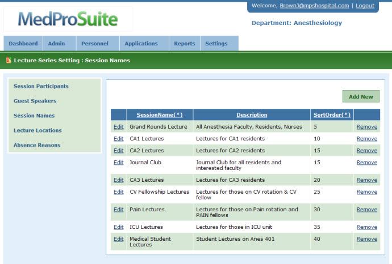Edit the Pain Lectures row
Viewport: 392px width, 264px height.
119,210
